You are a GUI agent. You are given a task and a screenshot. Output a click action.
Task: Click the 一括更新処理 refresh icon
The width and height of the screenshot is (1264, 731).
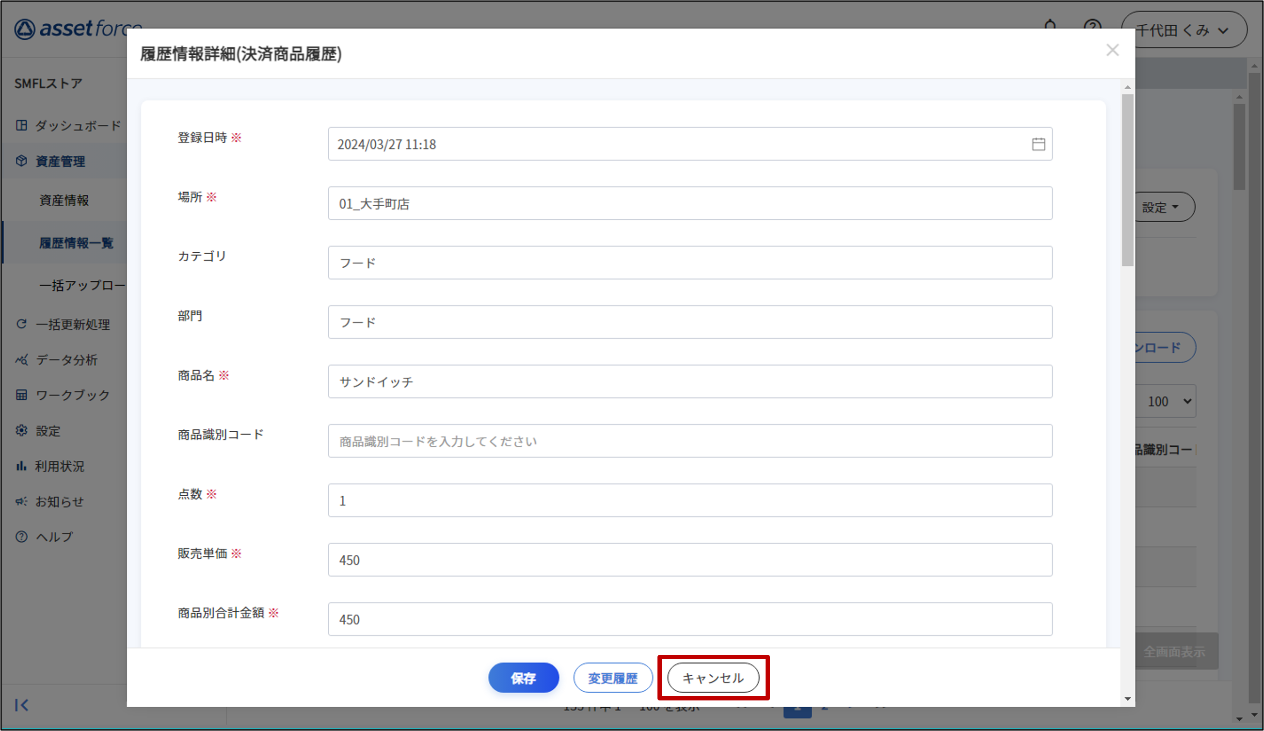[21, 324]
